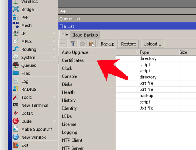196x150 pixels.
Task: Click the Backup button
Action: tap(108, 44)
